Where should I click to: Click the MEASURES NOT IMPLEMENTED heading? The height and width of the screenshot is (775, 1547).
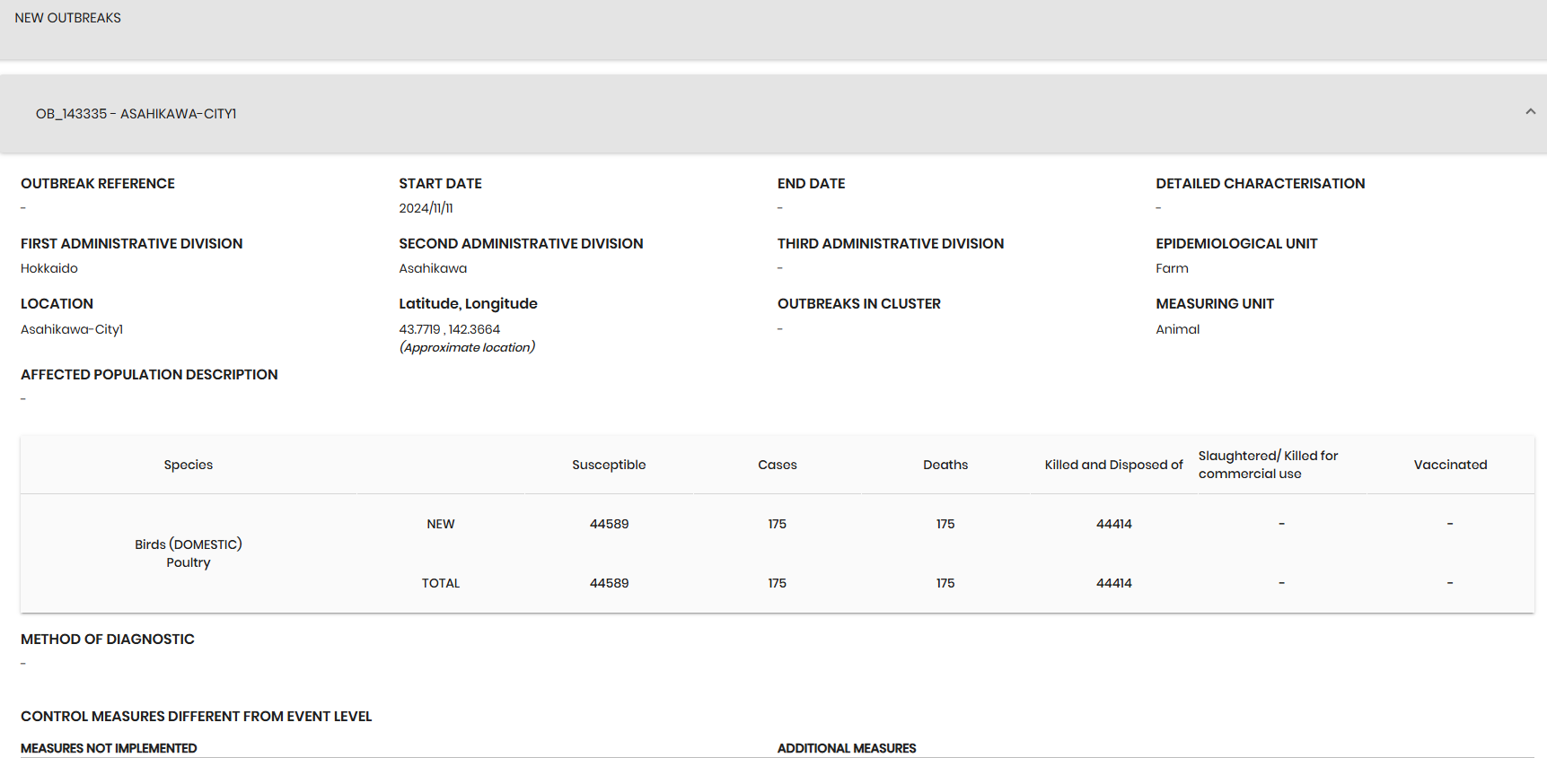[109, 748]
